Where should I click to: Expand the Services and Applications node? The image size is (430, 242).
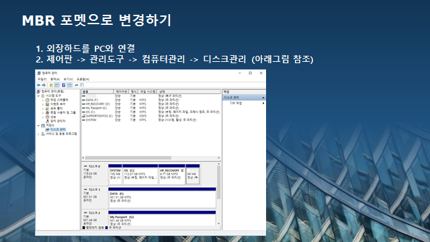pyautogui.click(x=39, y=134)
